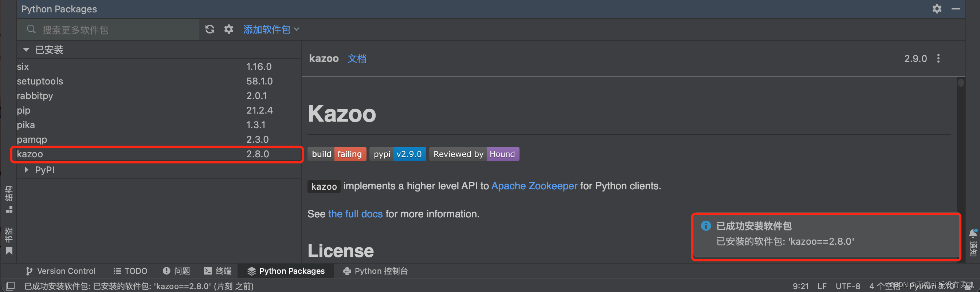
Task: Click the status bar install message
Action: pos(139,286)
